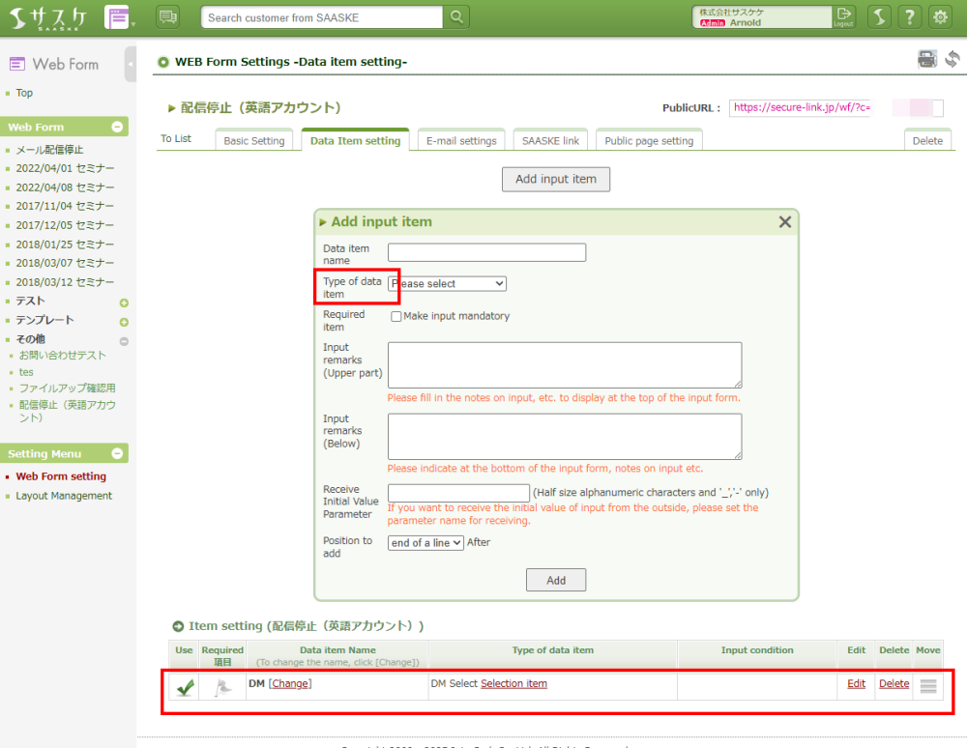Image resolution: width=967 pixels, height=748 pixels.
Task: Close the Add input item panel
Action: (785, 222)
